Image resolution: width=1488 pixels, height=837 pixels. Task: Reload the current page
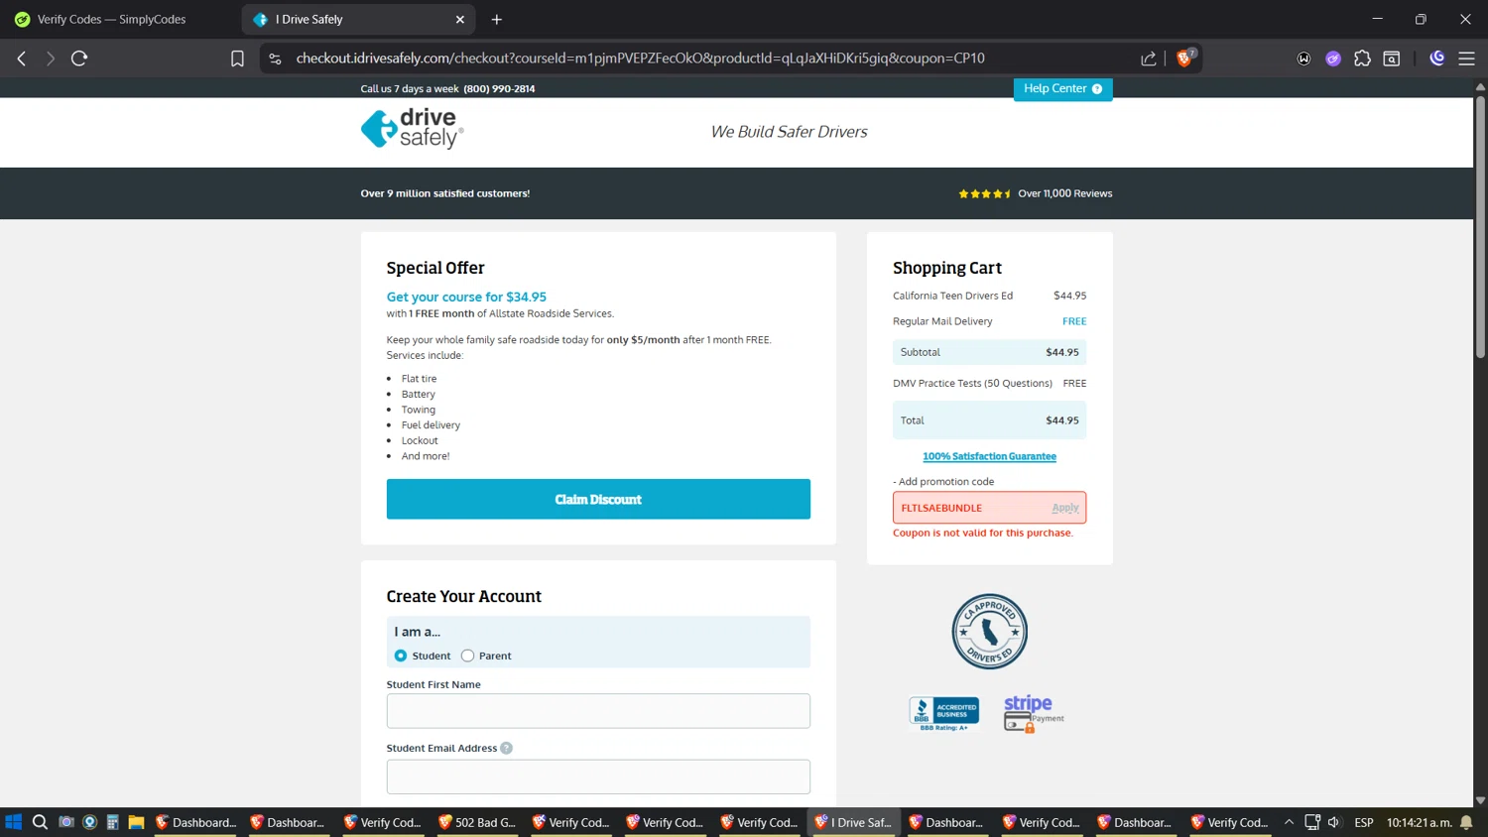tap(79, 59)
